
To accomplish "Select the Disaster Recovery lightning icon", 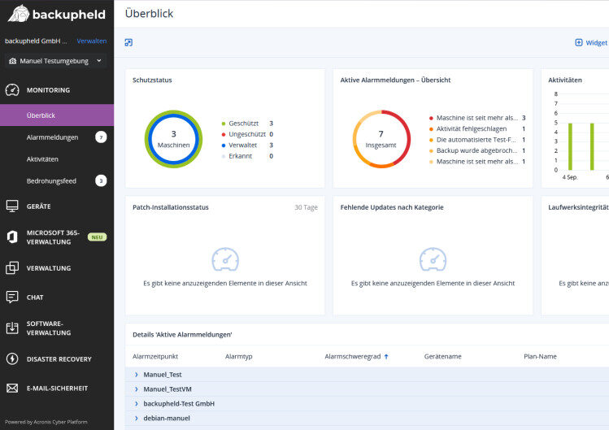I will [12, 359].
